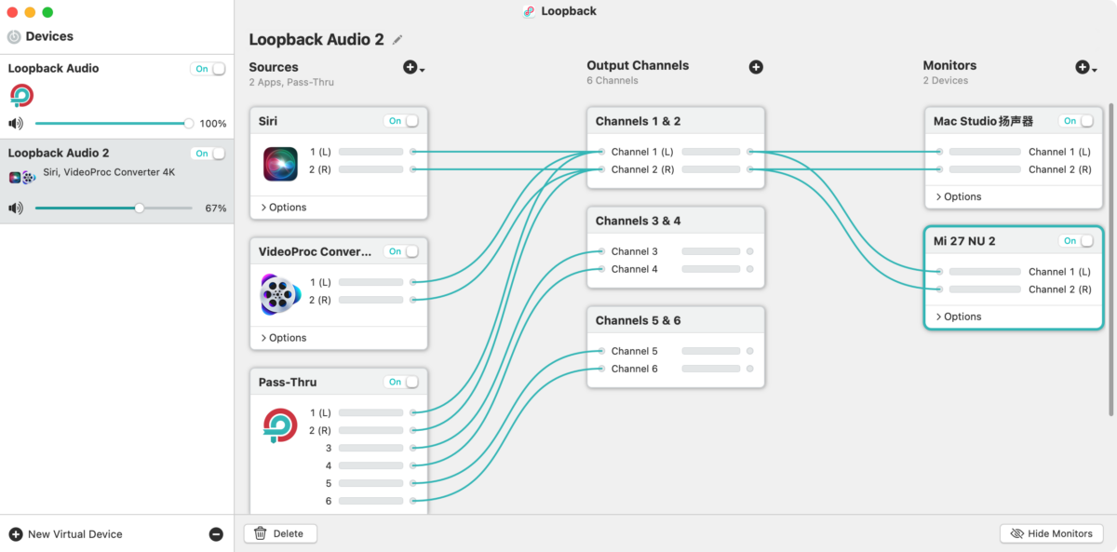Click the pencil icon to rename Loopback Audio 2
Screen dimensions: 1117x552
[398, 40]
